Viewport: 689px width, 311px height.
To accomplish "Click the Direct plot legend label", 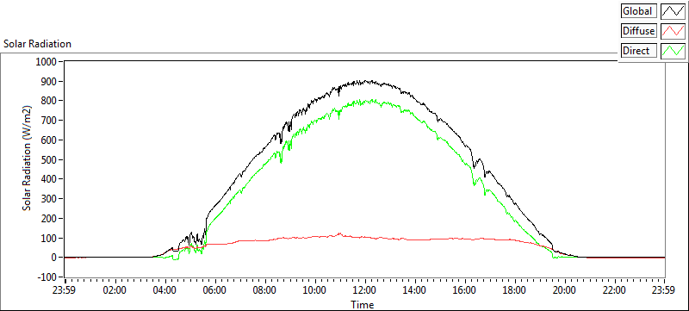I will tap(638, 51).
